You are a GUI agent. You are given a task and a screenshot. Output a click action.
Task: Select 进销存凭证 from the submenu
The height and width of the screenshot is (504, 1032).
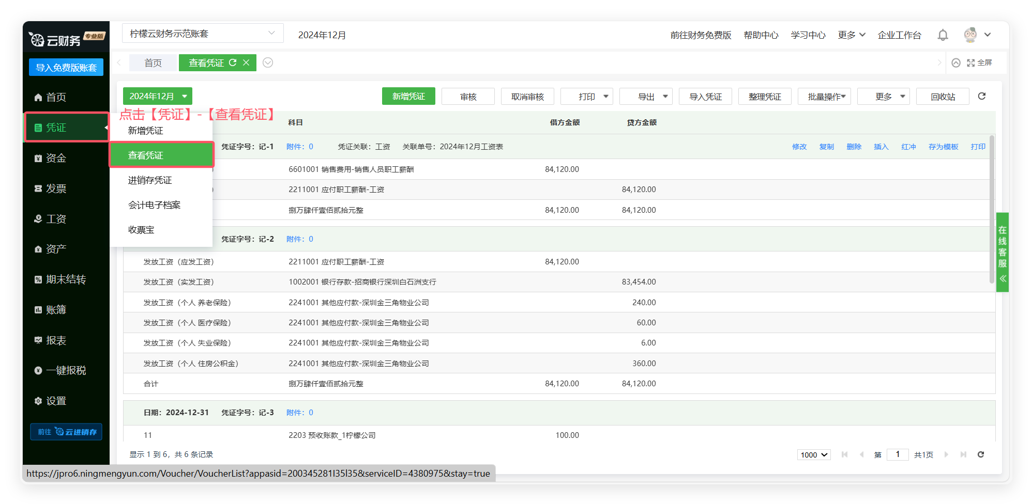click(x=150, y=180)
